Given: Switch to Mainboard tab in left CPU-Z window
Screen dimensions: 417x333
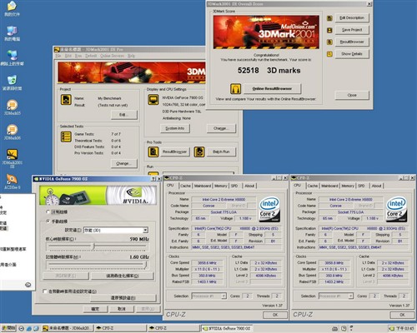Looking at the screenshot, I should point(203,186).
